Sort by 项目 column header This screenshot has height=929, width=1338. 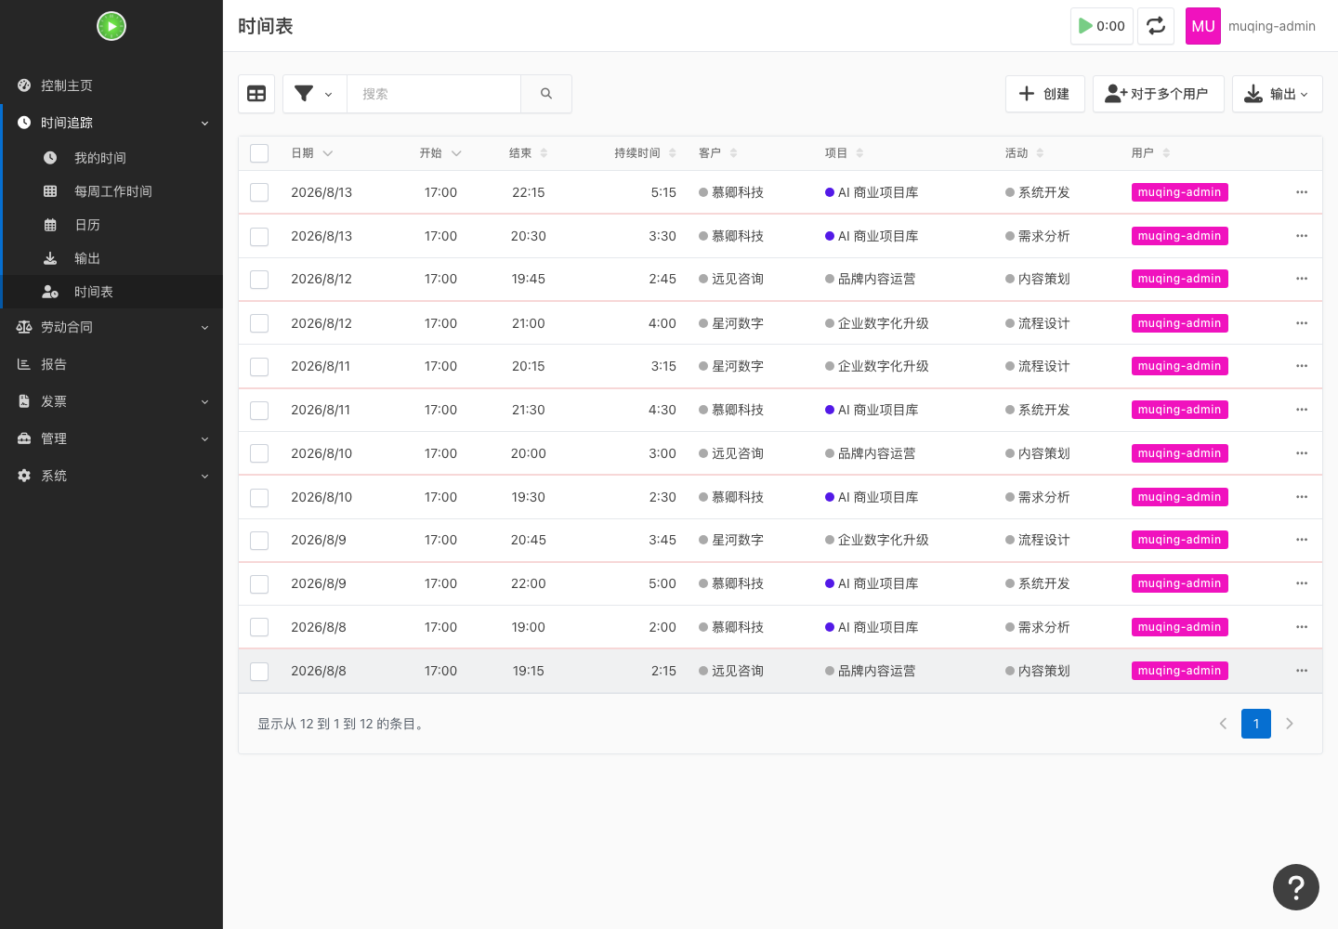click(844, 153)
